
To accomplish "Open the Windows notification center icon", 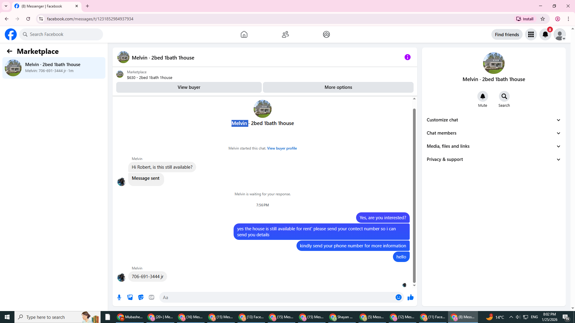I will [x=566, y=317].
